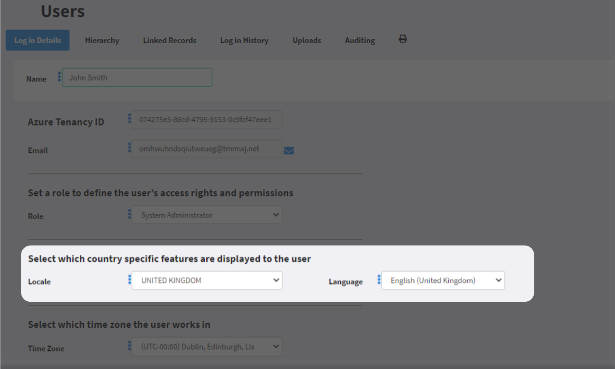This screenshot has width=615, height=369.
Task: Click the 'Select which time zone' heading
Action: point(119,324)
